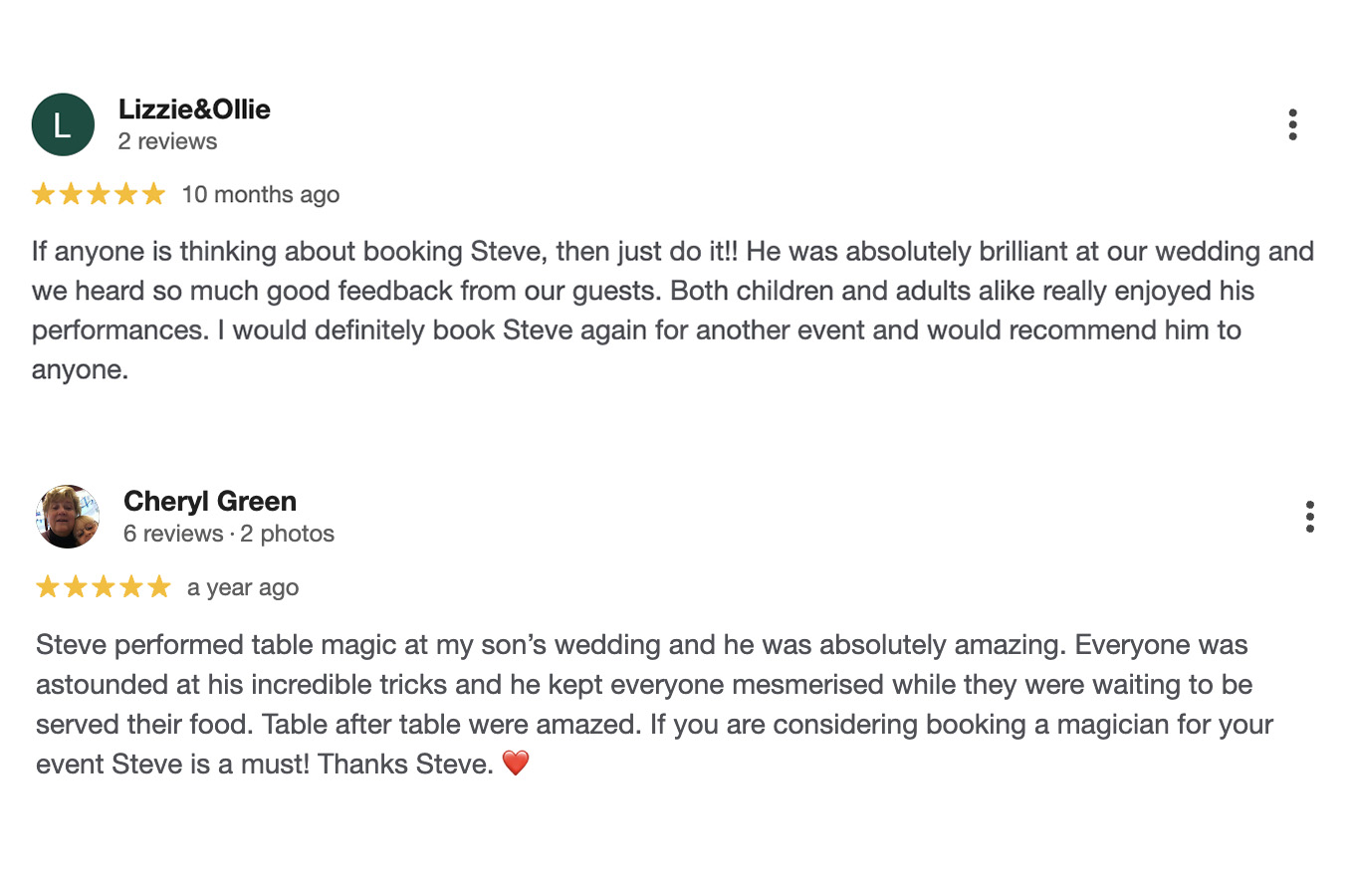Open the three-dot menu on Cheryl Green's review
Viewport: 1354px width, 878px height.
click(x=1310, y=516)
